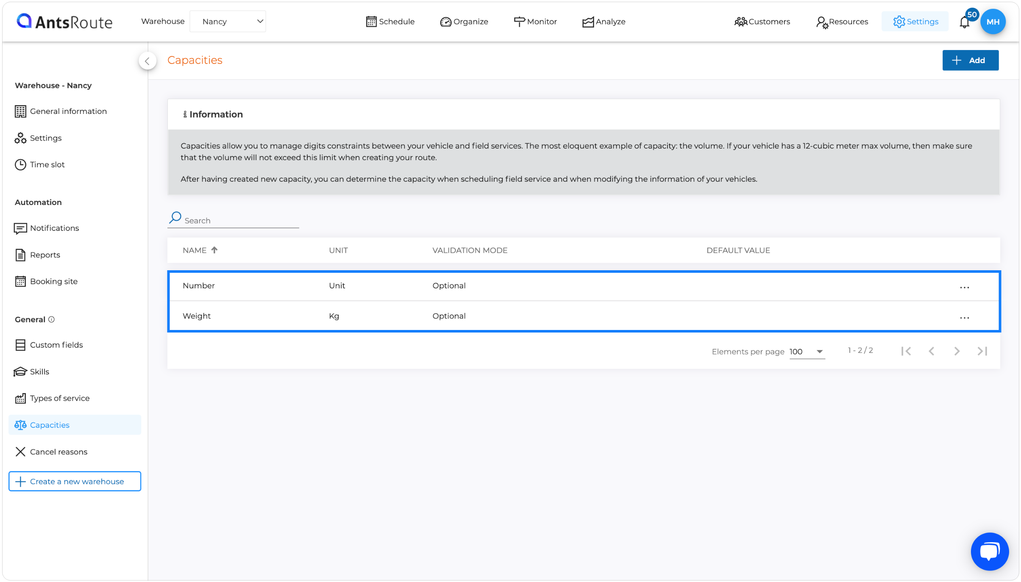Image resolution: width=1021 pixels, height=582 pixels.
Task: Go to the Organize menu
Action: coord(464,22)
